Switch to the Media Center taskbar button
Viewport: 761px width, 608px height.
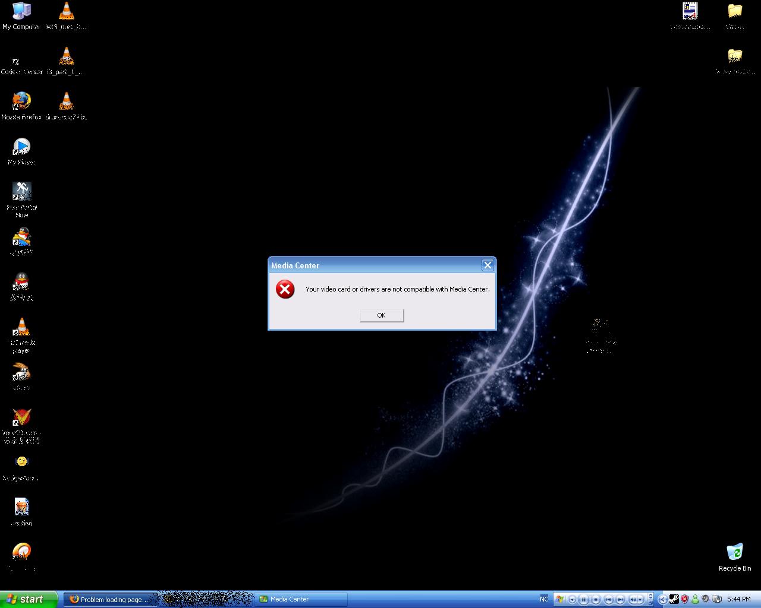(301, 600)
